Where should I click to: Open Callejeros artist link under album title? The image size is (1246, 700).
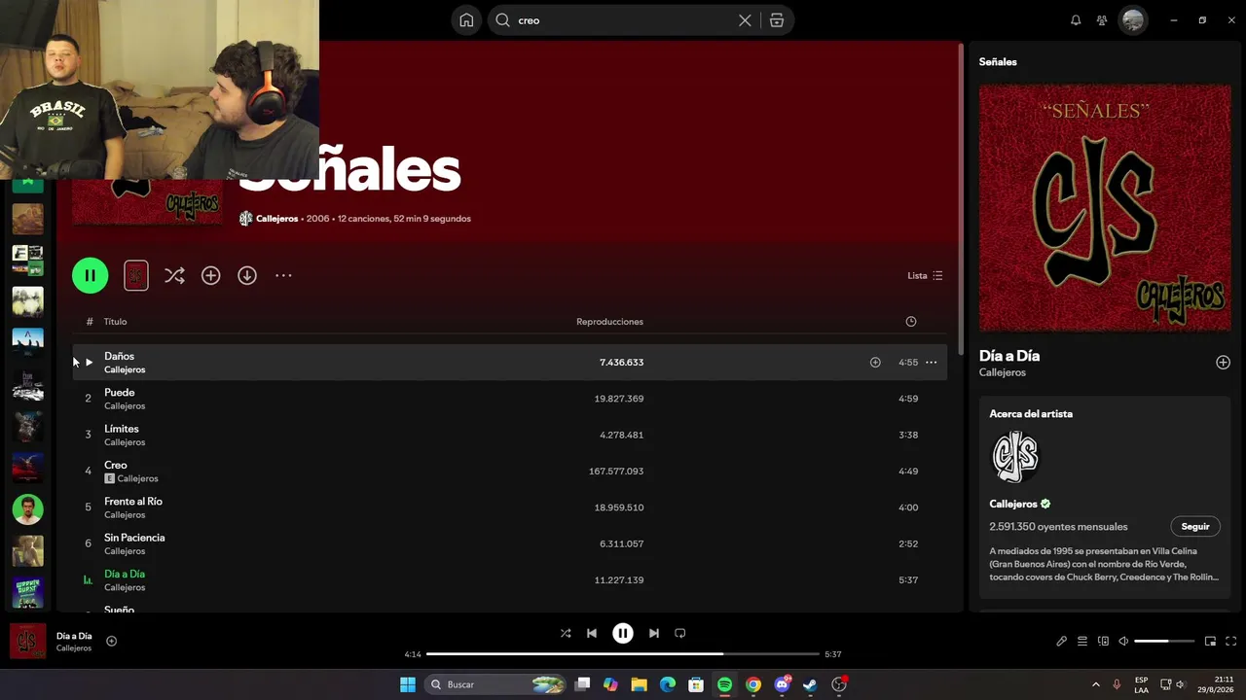(276, 219)
